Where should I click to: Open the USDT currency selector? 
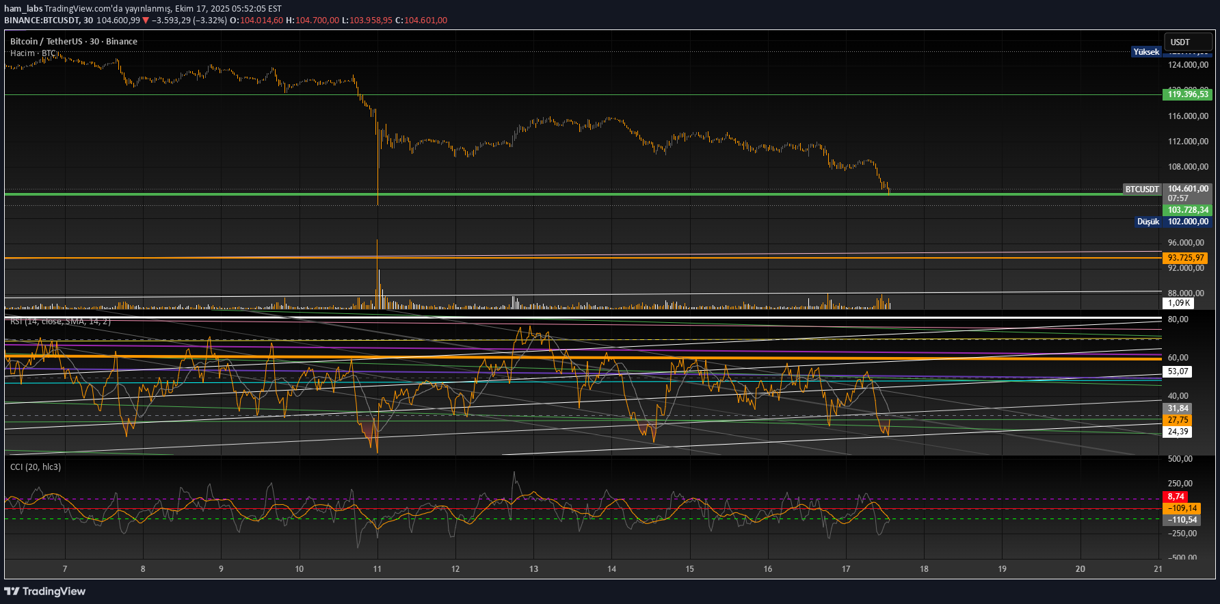tap(1188, 42)
